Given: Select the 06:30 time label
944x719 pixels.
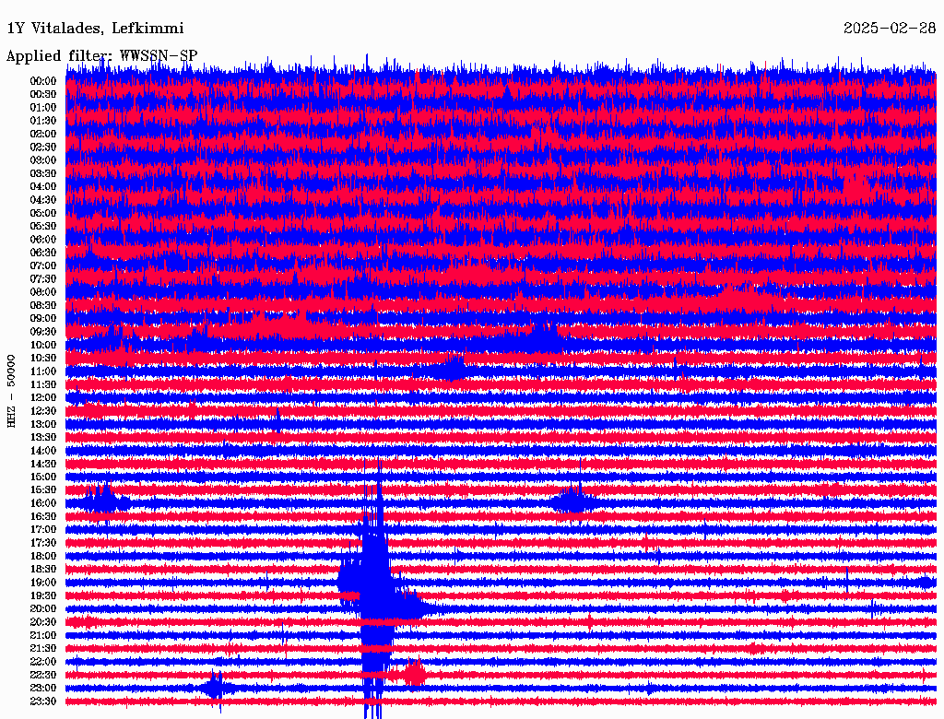Looking at the screenshot, I should click(x=43, y=253).
